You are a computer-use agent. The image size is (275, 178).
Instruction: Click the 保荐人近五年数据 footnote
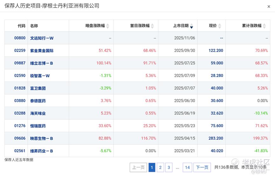[x=19, y=160]
